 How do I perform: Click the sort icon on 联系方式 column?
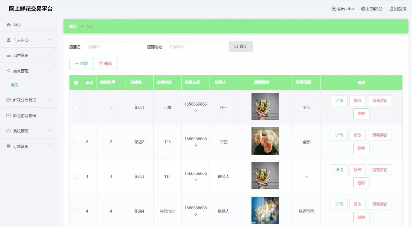(203, 82)
